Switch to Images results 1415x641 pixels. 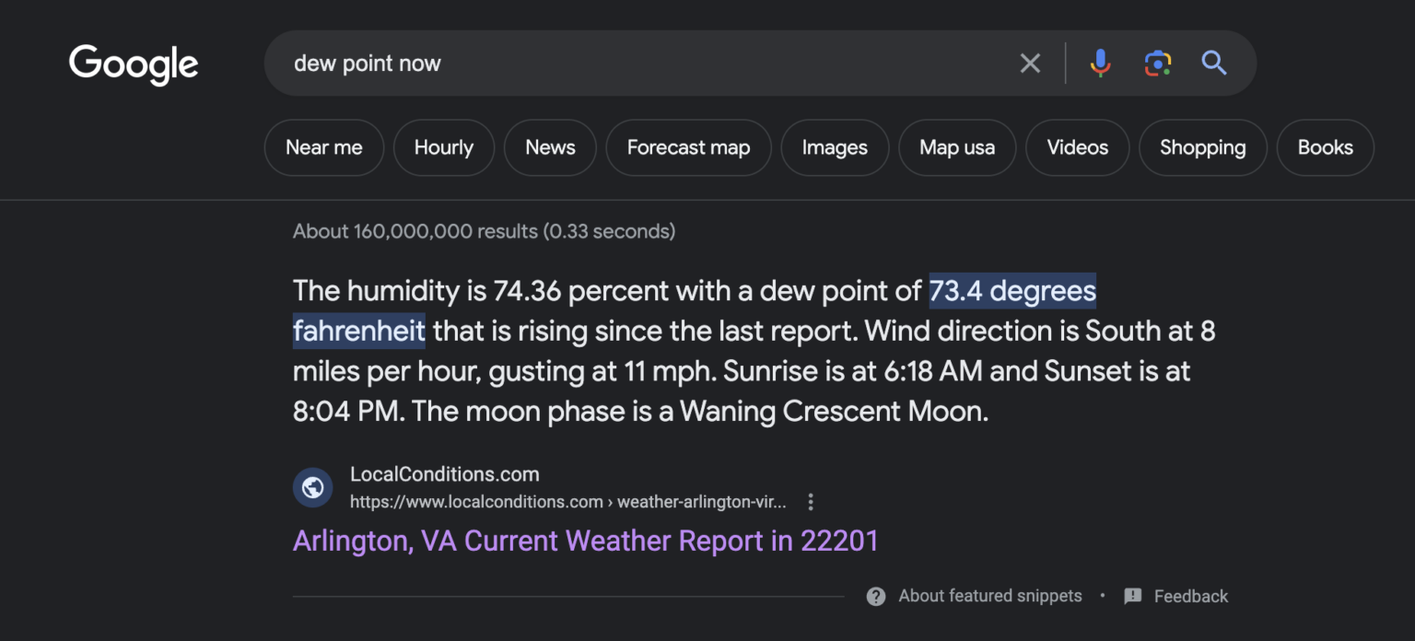pyautogui.click(x=835, y=147)
